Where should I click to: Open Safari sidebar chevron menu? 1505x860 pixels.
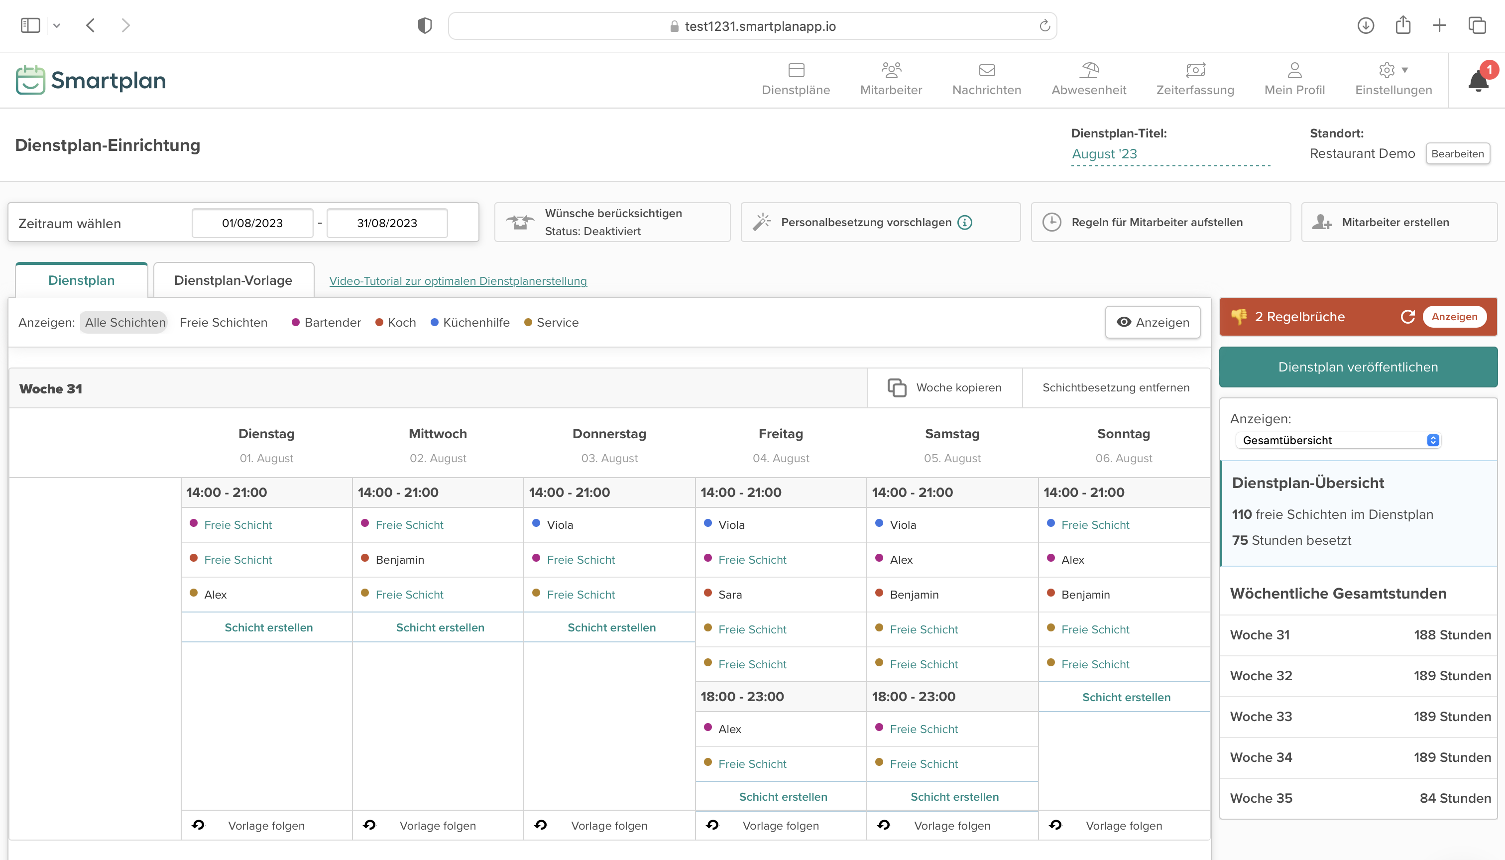(x=57, y=25)
